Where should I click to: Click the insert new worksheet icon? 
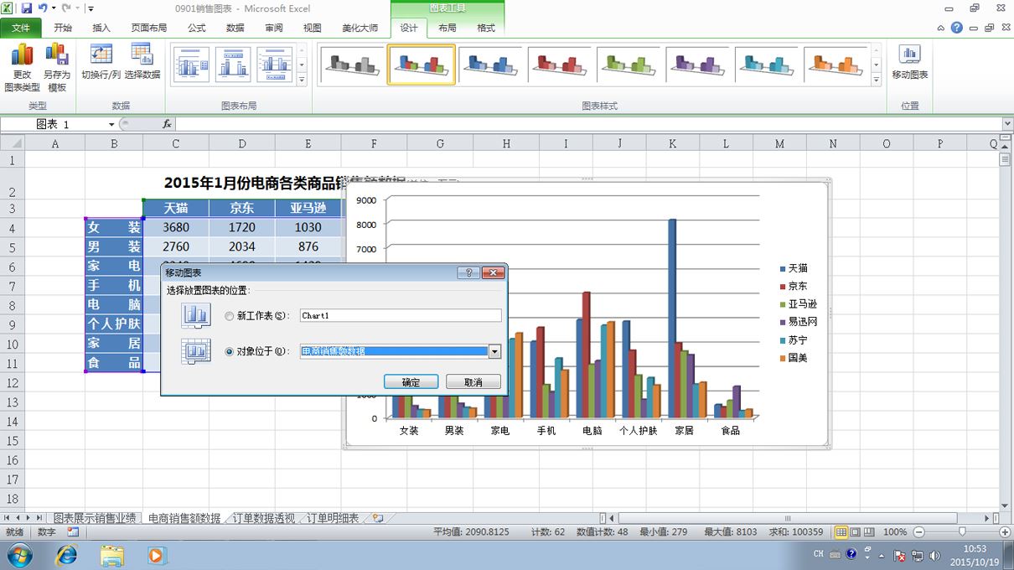coord(378,518)
